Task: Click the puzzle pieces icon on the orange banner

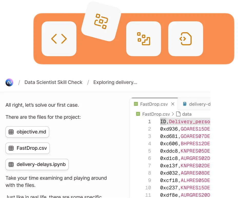Action: (x=143, y=39)
